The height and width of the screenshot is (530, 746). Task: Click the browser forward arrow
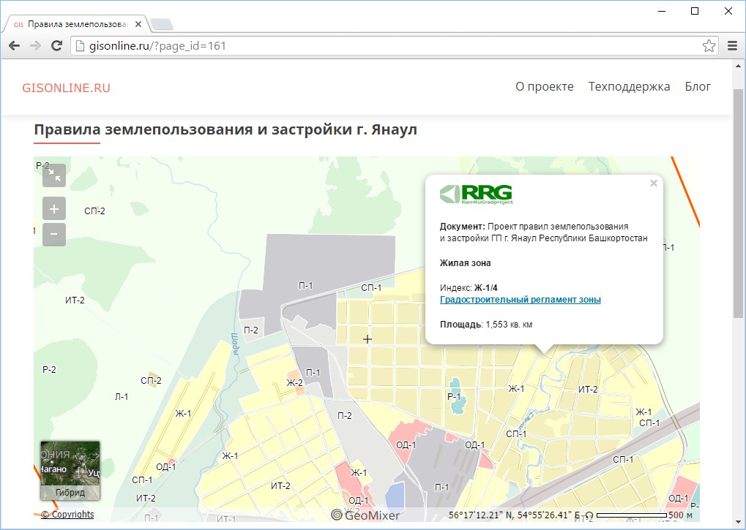[x=35, y=45]
